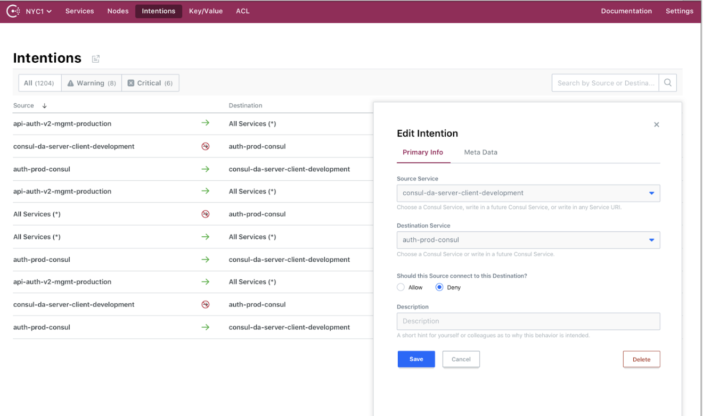Click the Delete button
703x416 pixels.
click(x=641, y=359)
